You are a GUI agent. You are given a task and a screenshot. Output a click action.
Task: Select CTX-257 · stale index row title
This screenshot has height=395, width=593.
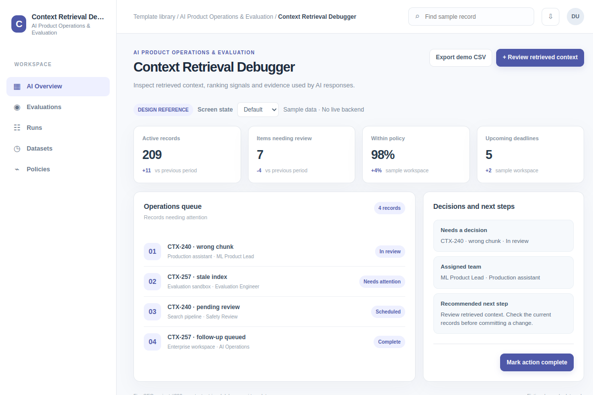[197, 277]
